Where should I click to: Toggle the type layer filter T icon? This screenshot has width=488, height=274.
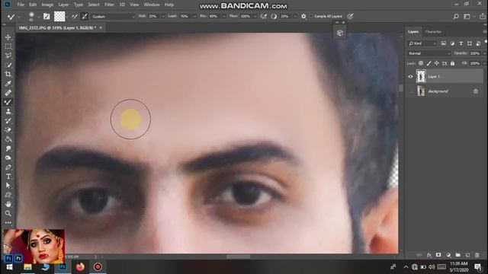click(x=461, y=43)
